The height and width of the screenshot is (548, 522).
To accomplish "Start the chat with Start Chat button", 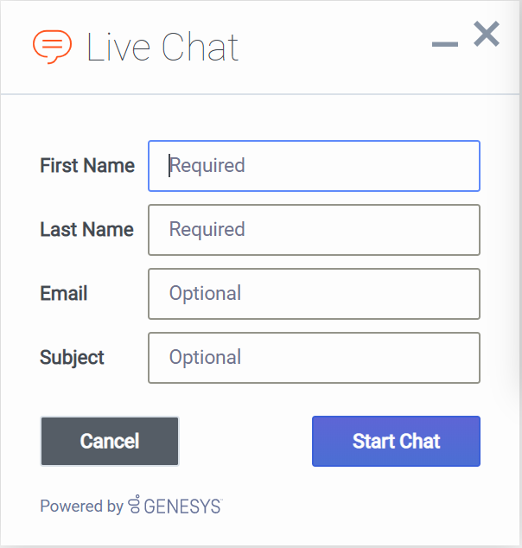I will click(x=396, y=442).
